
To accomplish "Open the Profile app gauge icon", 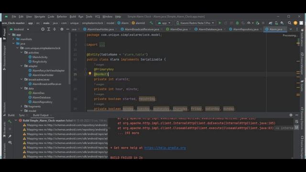I will pos(249,23).
